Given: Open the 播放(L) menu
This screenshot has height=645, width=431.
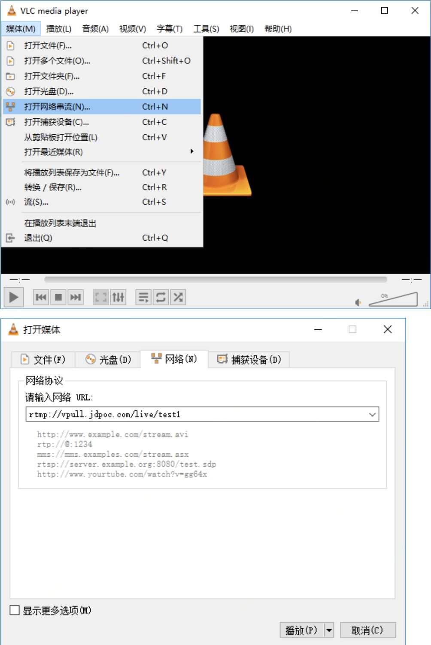Looking at the screenshot, I should tap(59, 29).
